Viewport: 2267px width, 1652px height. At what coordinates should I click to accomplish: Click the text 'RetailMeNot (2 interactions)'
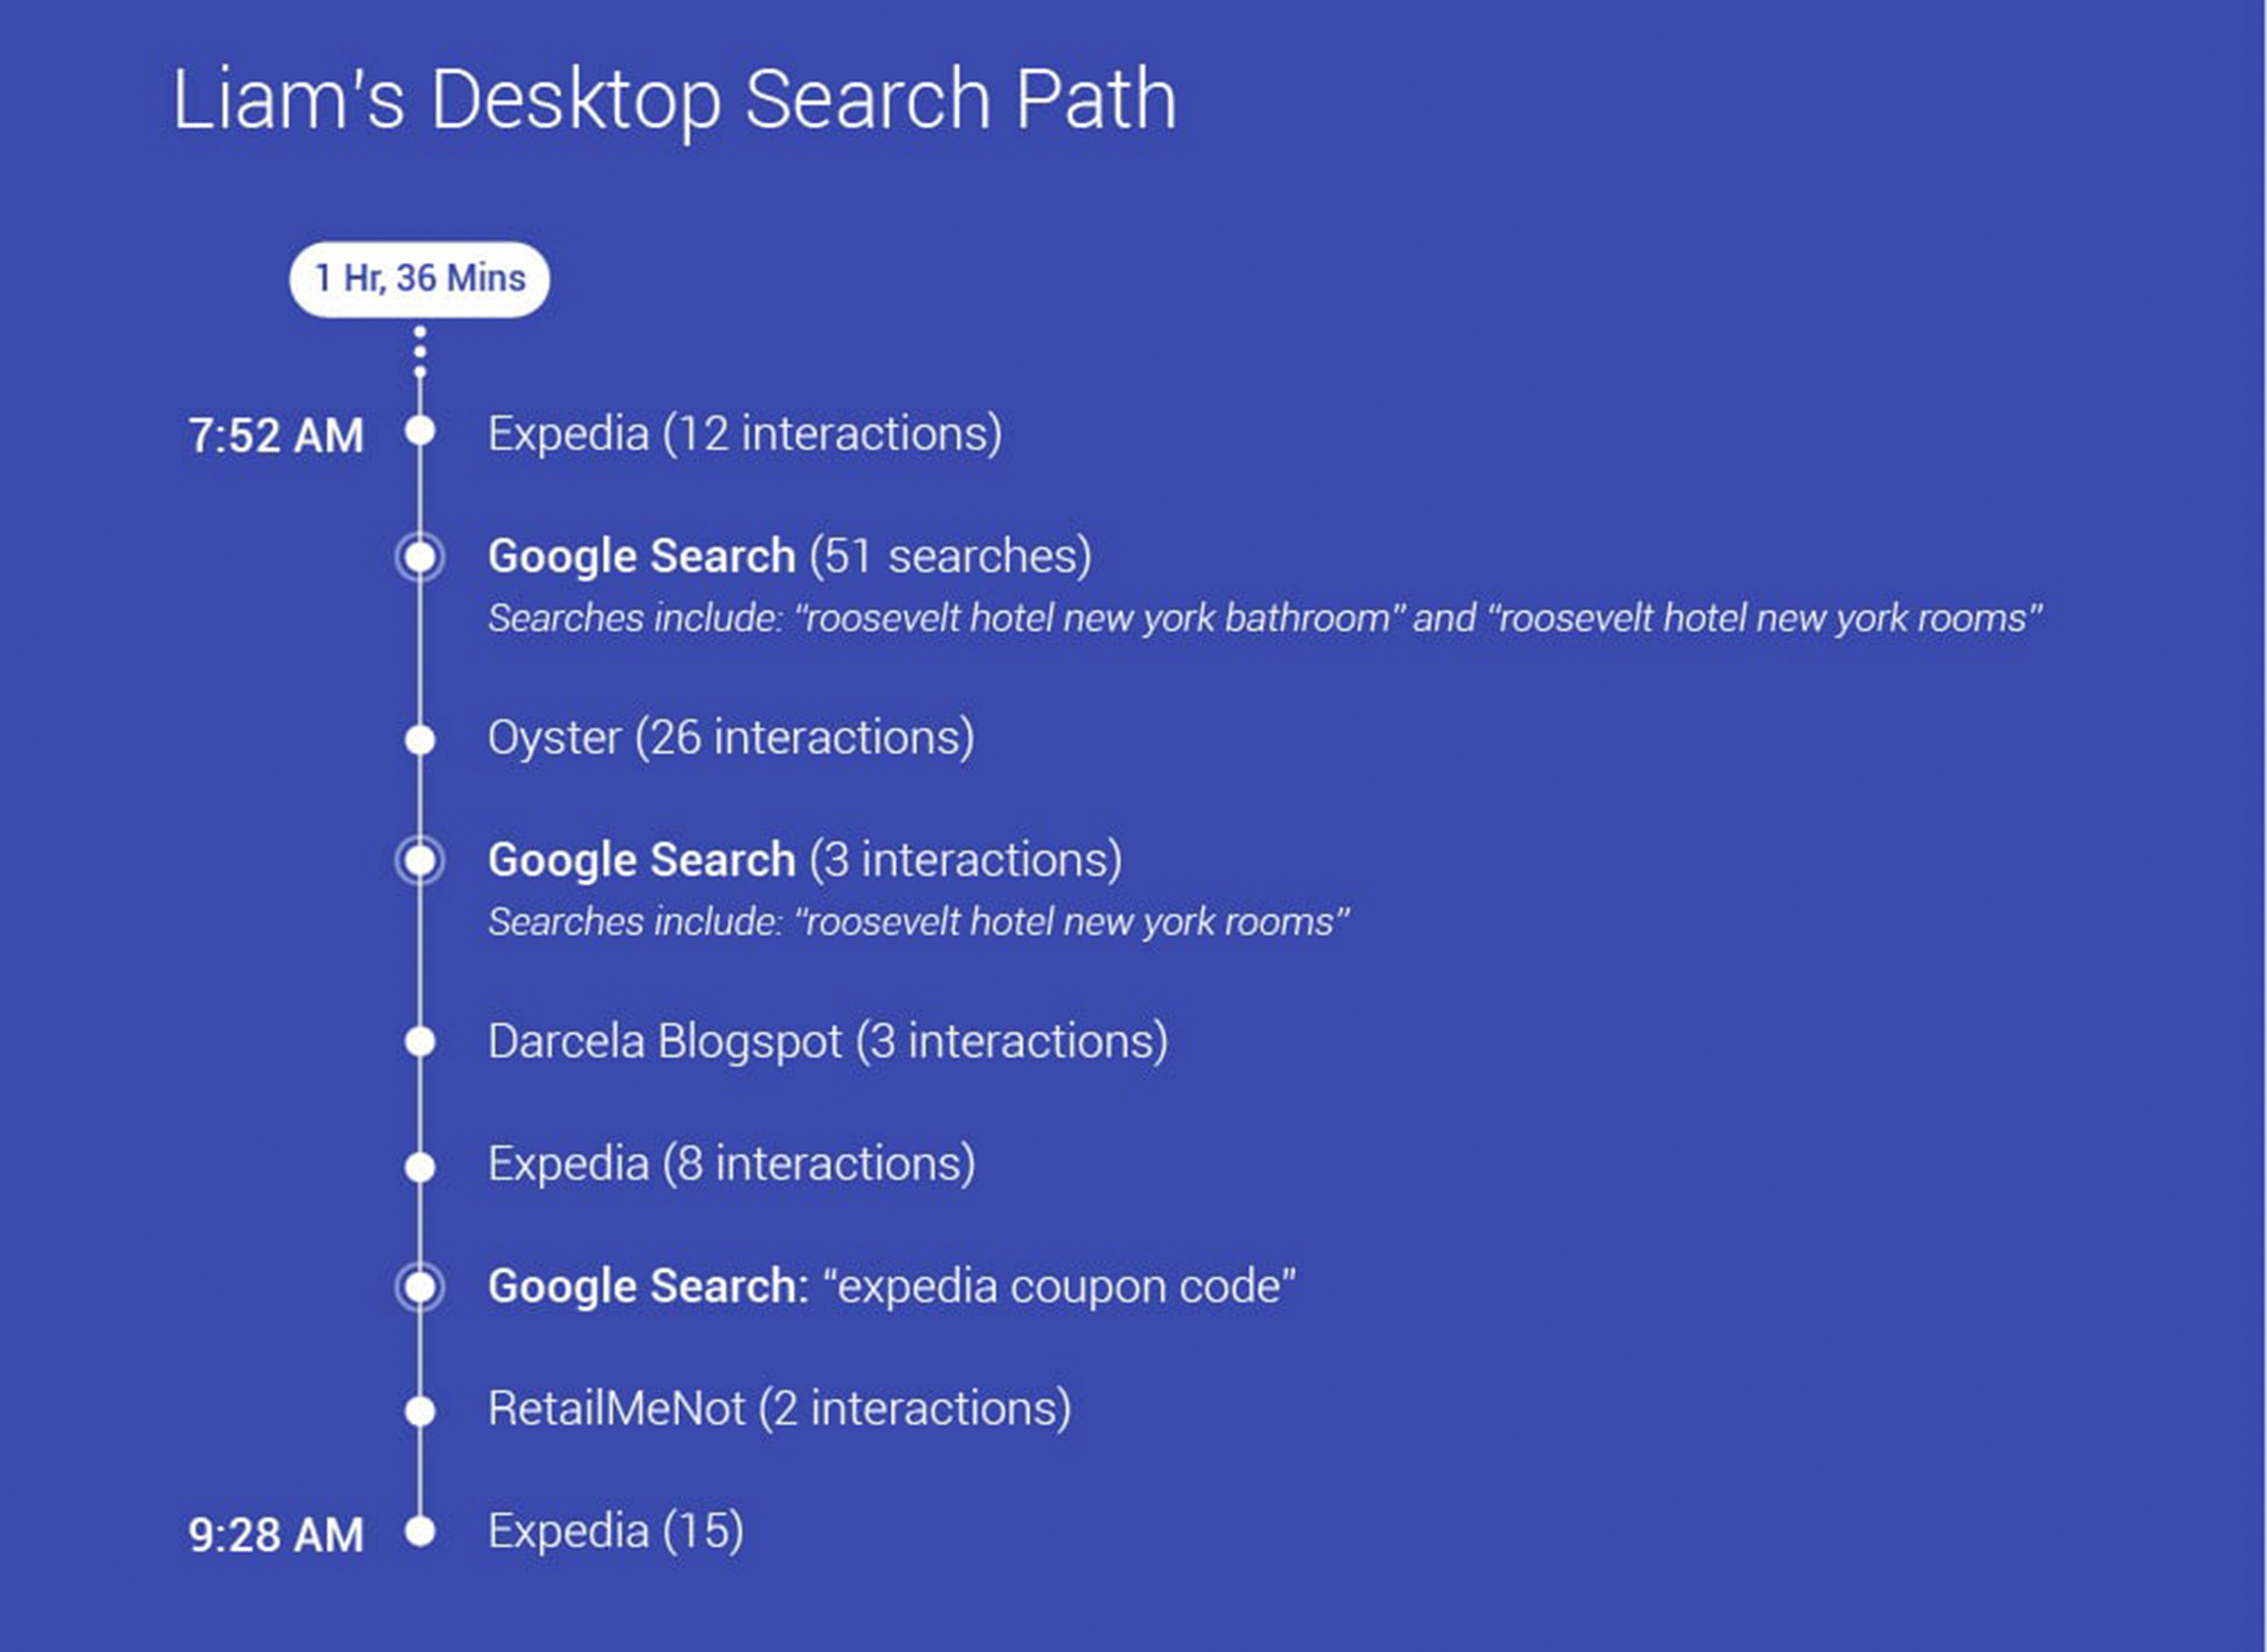780,1409
